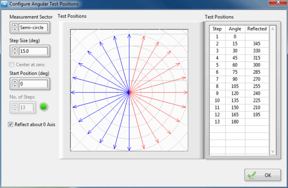The image size is (288, 188).
Task: Select the Reflected column header
Action: 257,29
